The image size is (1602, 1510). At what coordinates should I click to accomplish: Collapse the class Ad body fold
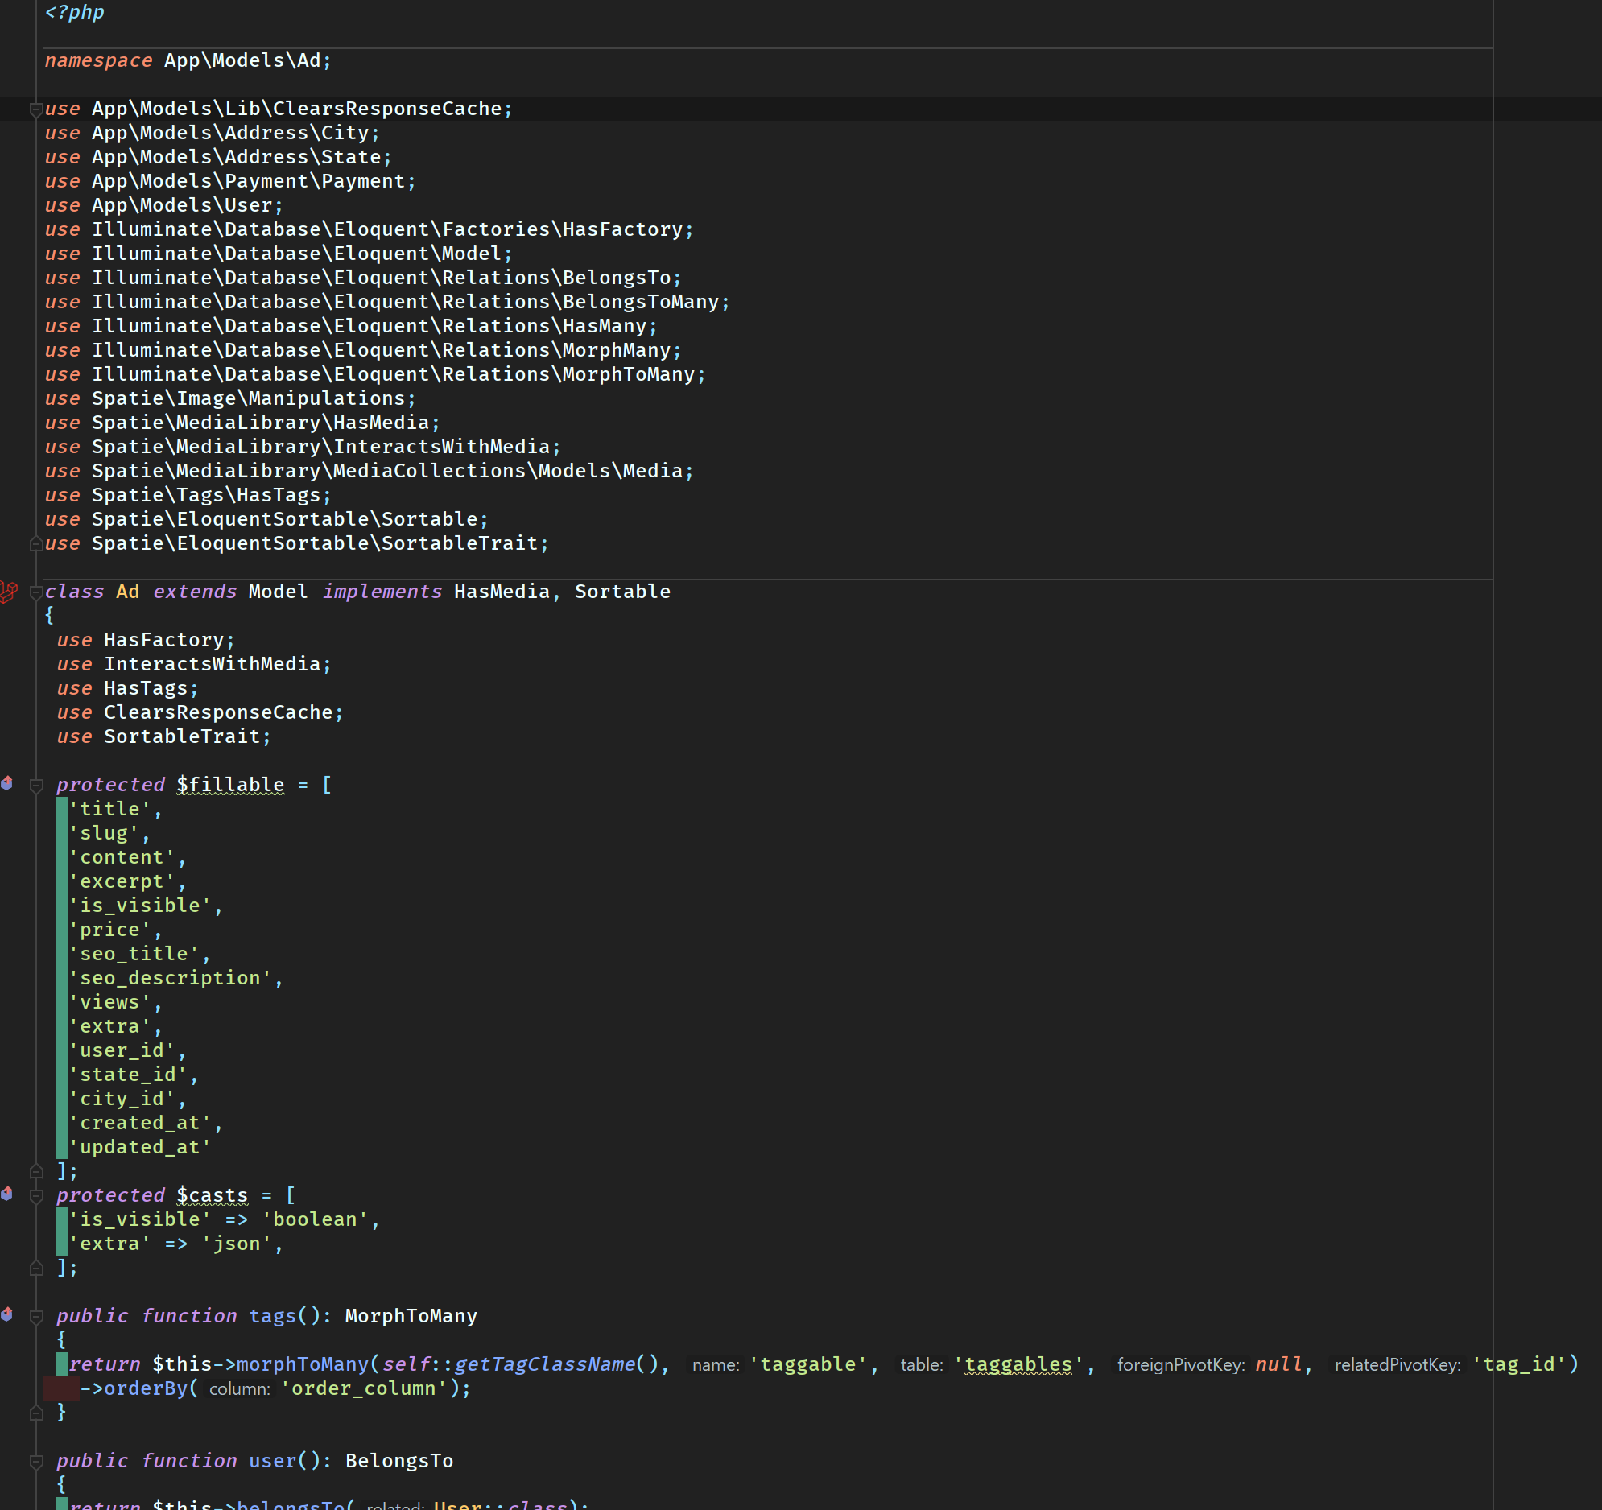click(x=35, y=591)
